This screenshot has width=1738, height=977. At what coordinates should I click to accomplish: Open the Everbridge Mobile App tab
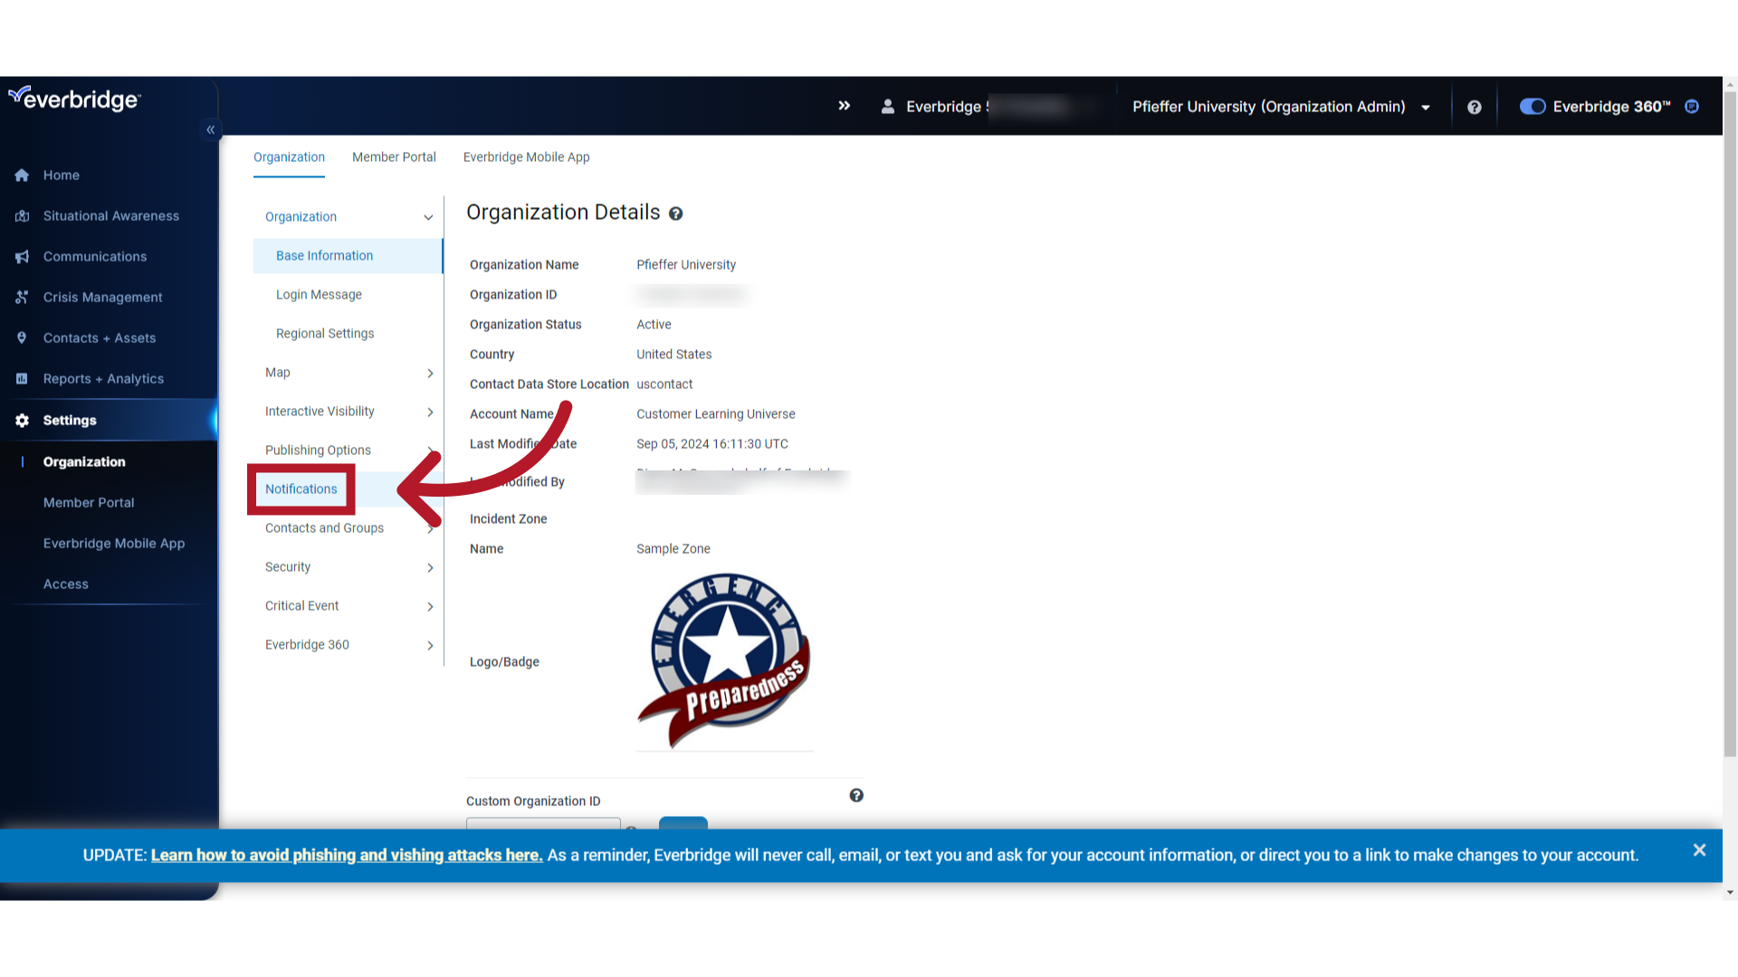tap(526, 157)
